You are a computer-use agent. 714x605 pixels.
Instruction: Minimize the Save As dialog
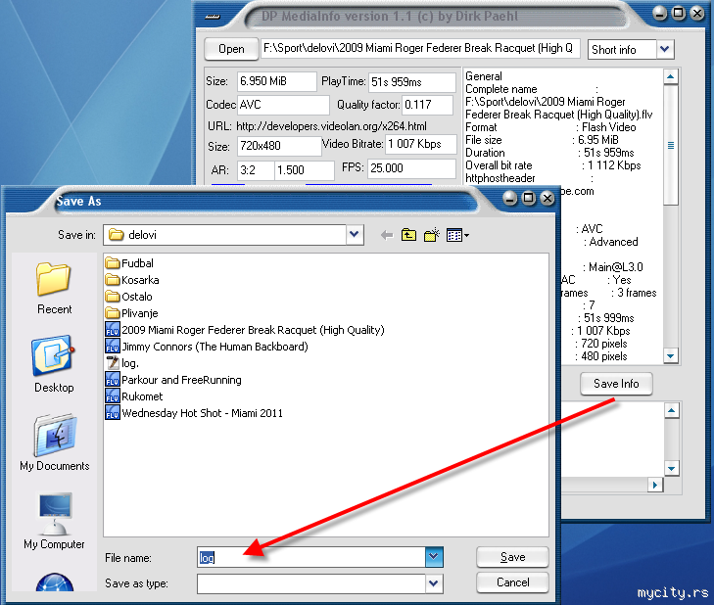[510, 198]
